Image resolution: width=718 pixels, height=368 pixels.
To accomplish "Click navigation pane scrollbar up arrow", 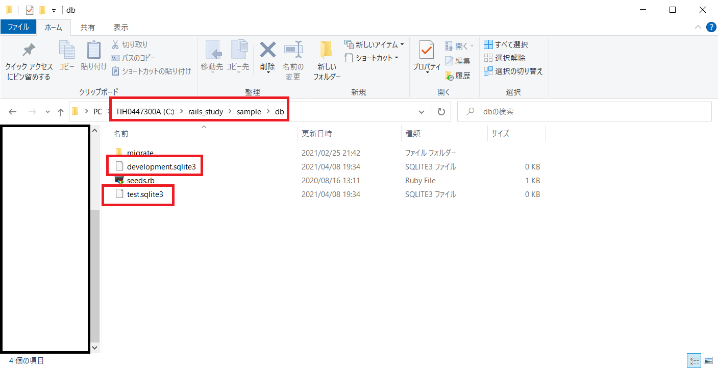I will pos(94,131).
